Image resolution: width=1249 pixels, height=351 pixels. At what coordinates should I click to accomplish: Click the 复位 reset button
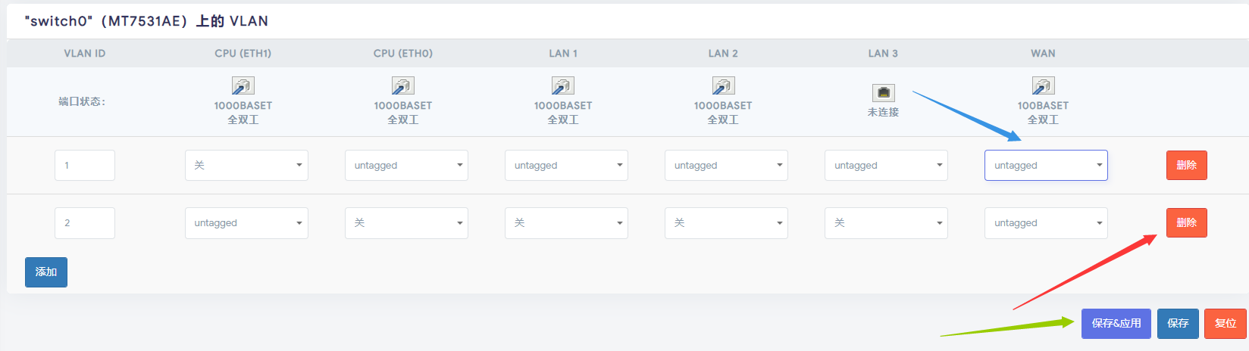tap(1226, 323)
